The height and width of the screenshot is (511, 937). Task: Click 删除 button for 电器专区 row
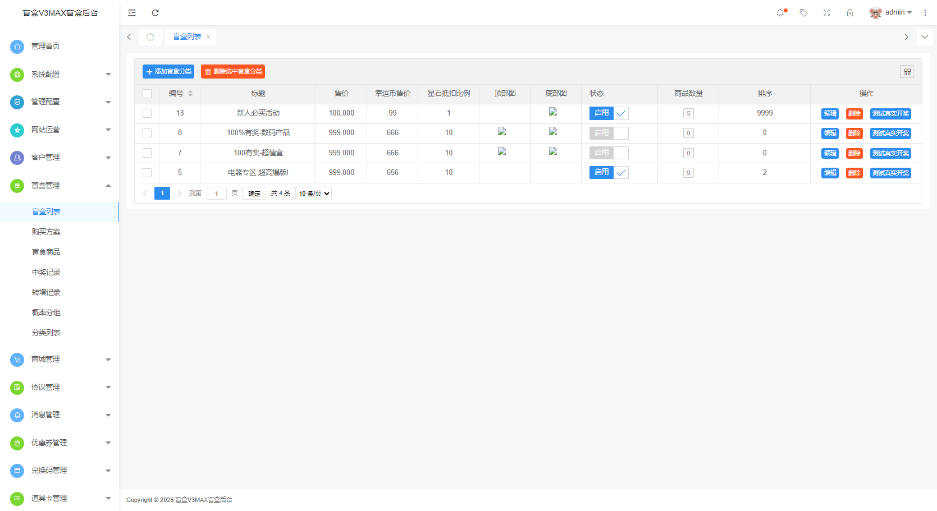(854, 173)
